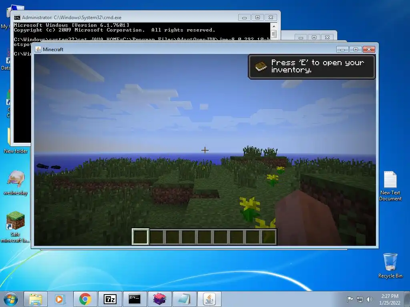The width and height of the screenshot is (410, 307).
Task: Switch to the Java Minecraft taskbar icon
Action: click(209, 299)
